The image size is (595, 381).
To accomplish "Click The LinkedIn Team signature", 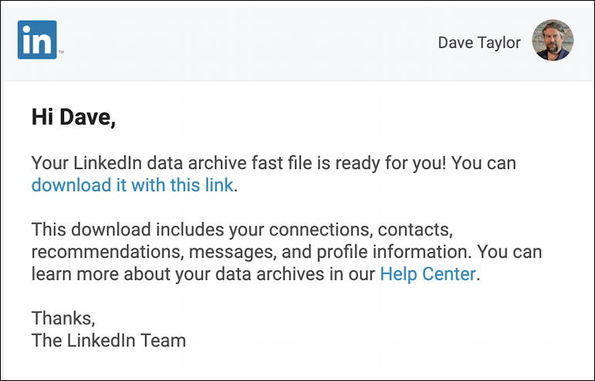I will click(109, 340).
